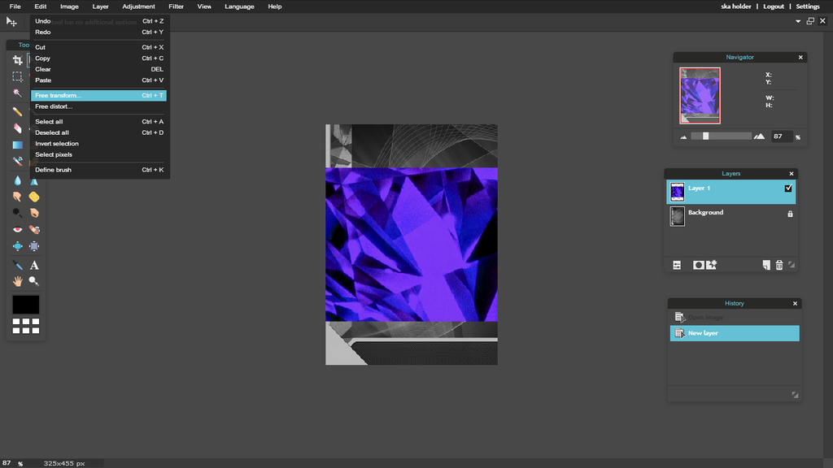Open the Layer menu
Screen dimensions: 833x468
pyautogui.click(x=100, y=6)
